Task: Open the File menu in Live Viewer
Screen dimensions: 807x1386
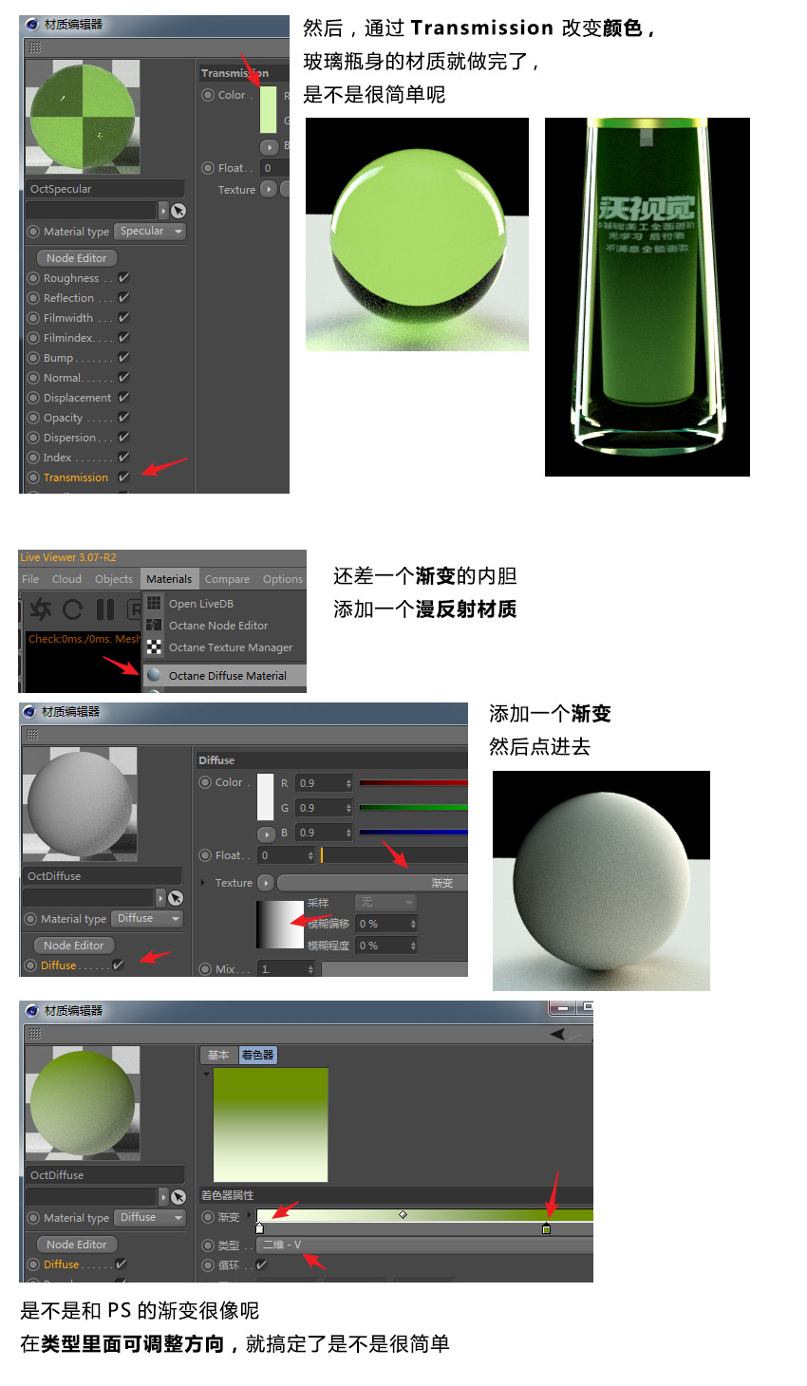Action: tap(30, 579)
